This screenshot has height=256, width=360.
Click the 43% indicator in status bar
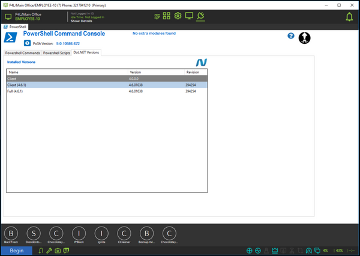coord(340,251)
